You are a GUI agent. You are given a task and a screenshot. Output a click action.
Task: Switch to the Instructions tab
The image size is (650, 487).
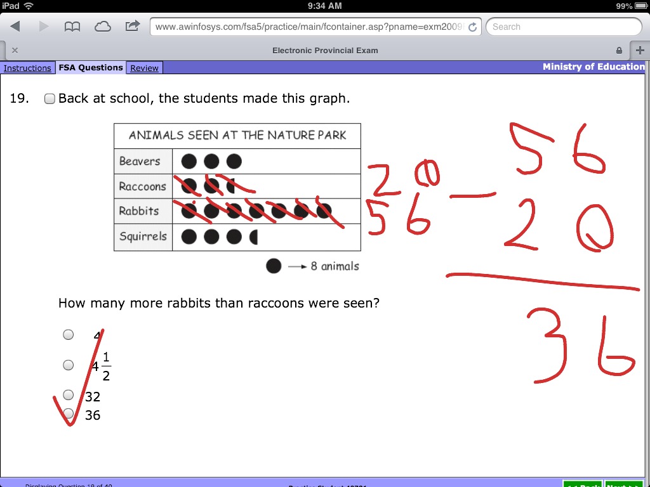coord(27,68)
